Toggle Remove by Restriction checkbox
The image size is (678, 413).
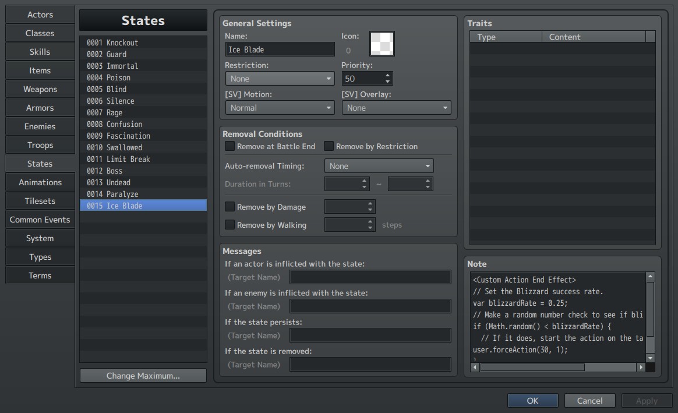[329, 146]
